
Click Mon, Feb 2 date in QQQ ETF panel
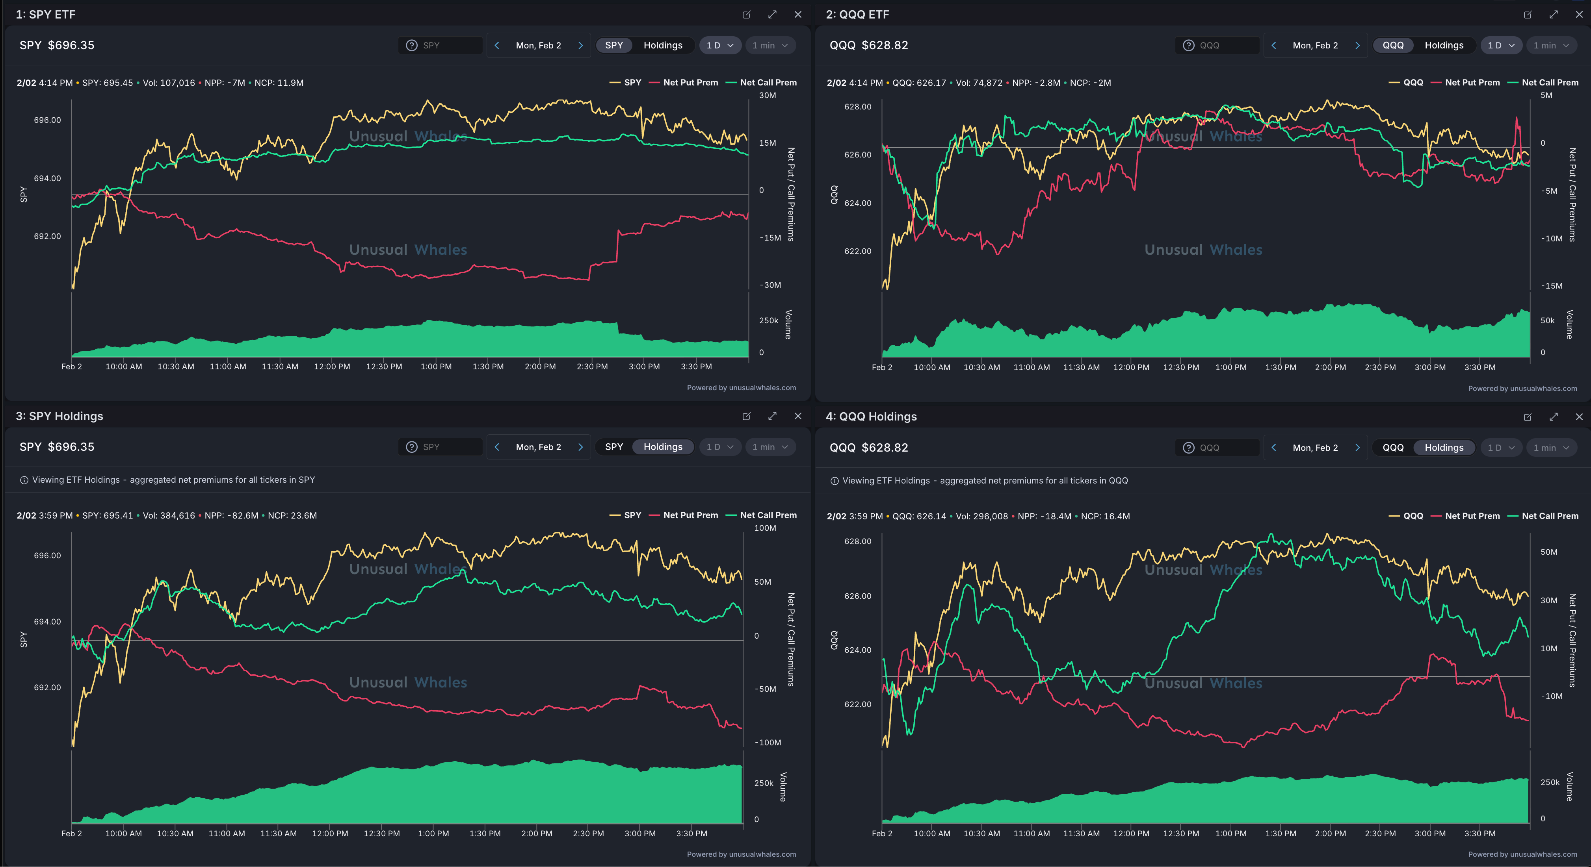(1315, 45)
